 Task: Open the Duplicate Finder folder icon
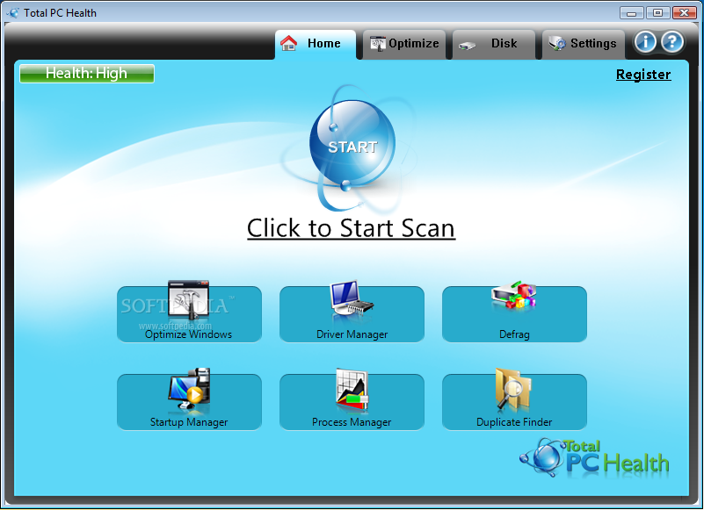(513, 389)
